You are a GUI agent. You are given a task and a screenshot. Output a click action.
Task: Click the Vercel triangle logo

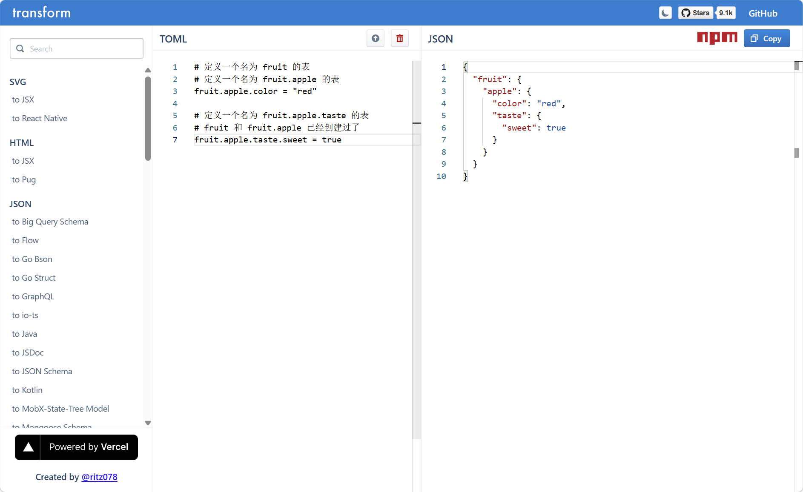pos(28,447)
